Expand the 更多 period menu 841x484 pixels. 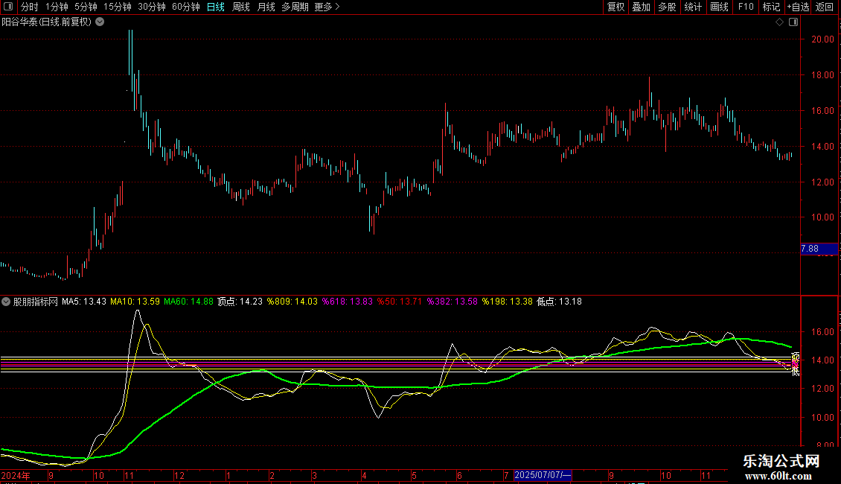click(x=327, y=7)
